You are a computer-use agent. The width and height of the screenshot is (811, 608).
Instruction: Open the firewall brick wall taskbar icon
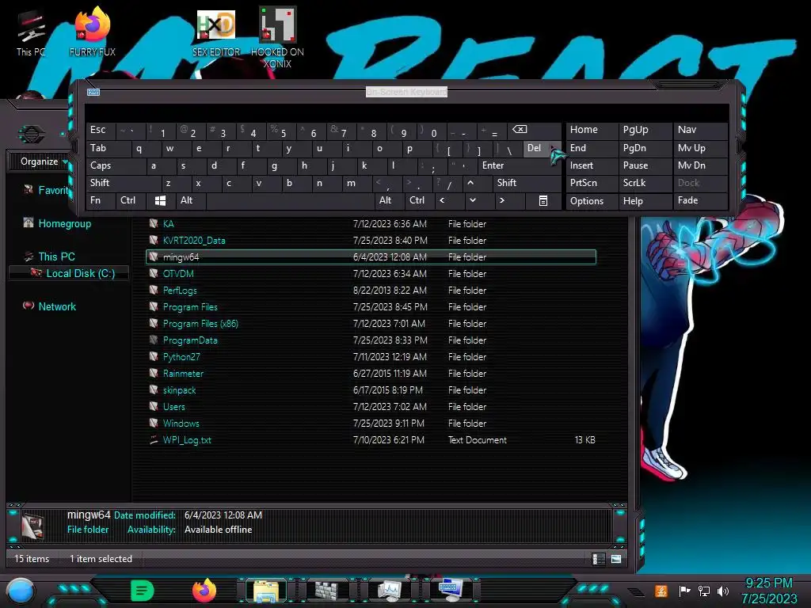click(x=327, y=591)
